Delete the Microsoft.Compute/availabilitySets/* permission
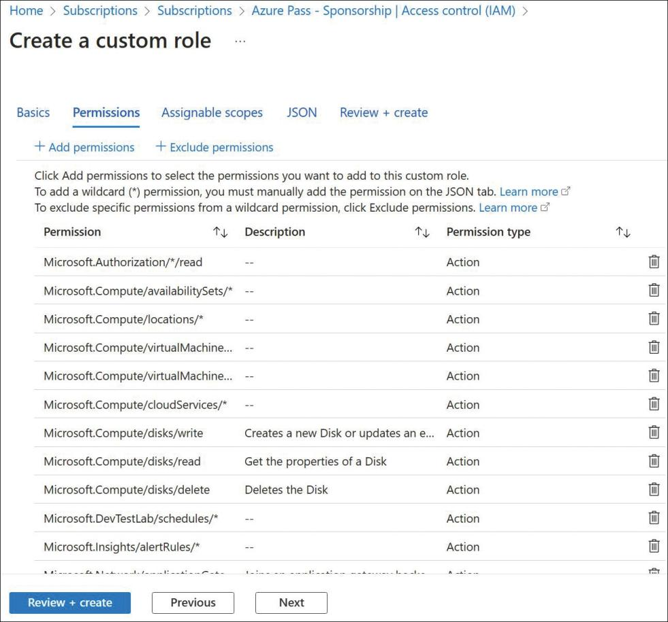Image resolution: width=668 pixels, height=622 pixels. point(654,290)
